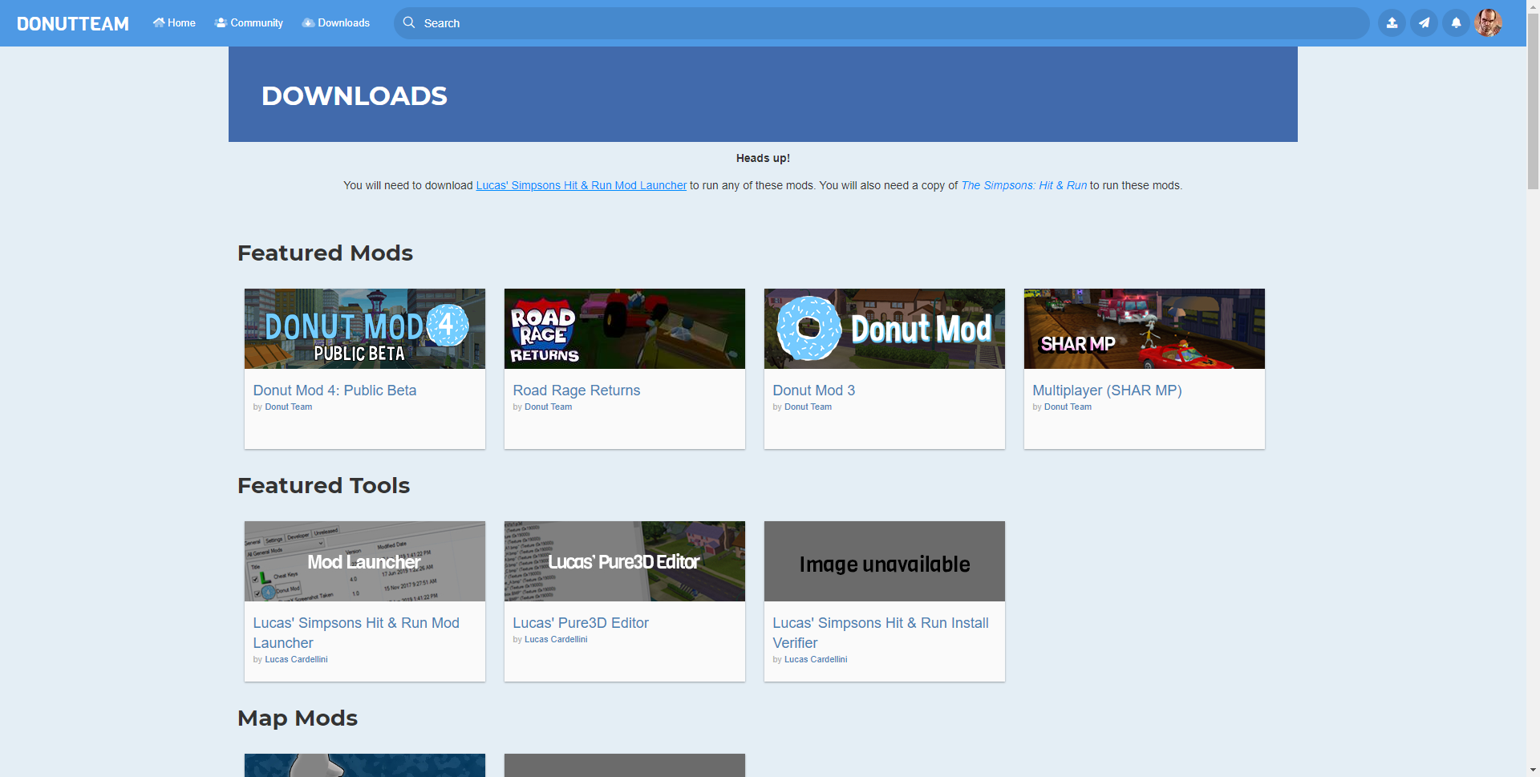
Task: Open the Community nav item
Action: (x=249, y=22)
